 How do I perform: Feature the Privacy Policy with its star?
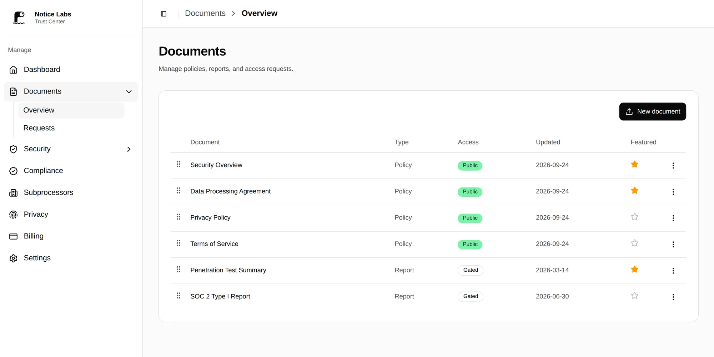pos(634,217)
